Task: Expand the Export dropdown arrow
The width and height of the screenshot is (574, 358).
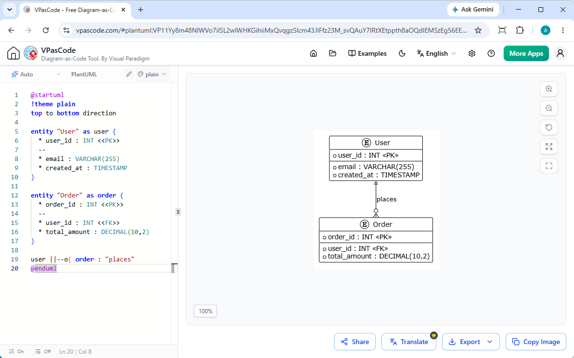Action: [490, 342]
